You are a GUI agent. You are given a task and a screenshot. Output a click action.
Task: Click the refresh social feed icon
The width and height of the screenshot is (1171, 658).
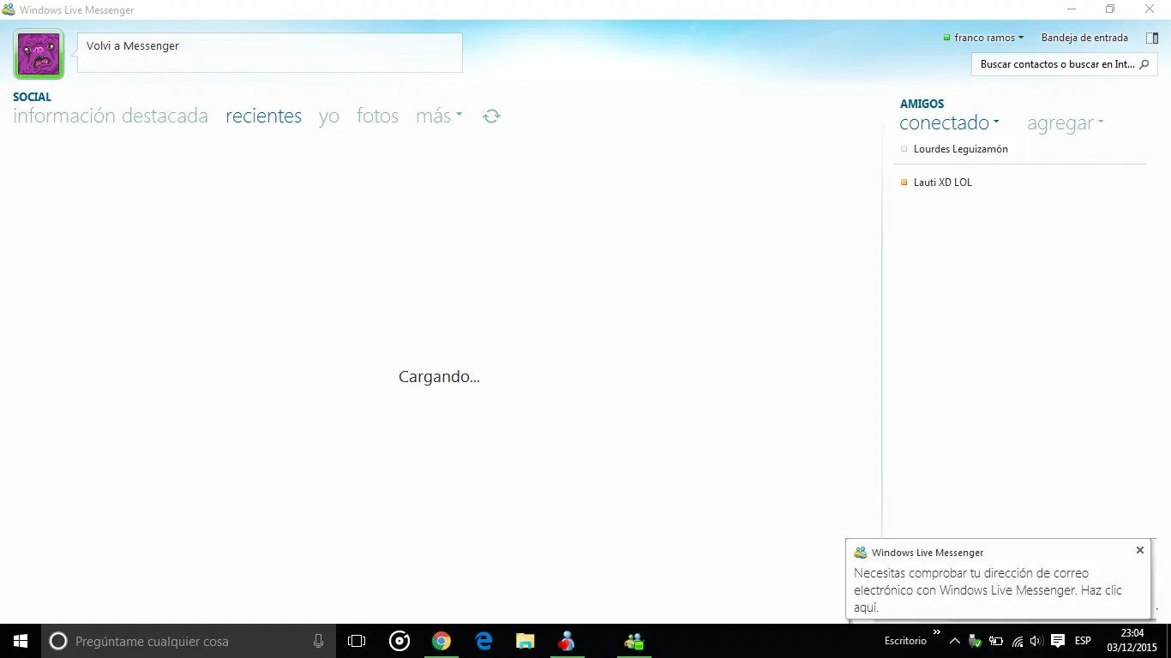pyautogui.click(x=491, y=116)
